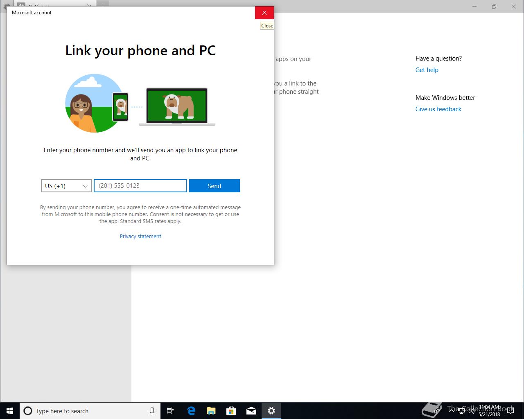The height and width of the screenshot is (419, 524).
Task: Open the network status tray icon
Action: coord(461,411)
